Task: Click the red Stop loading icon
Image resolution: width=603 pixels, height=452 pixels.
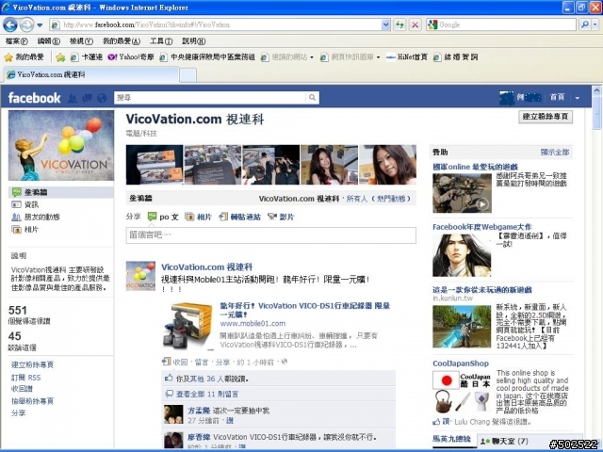Action: point(415,25)
